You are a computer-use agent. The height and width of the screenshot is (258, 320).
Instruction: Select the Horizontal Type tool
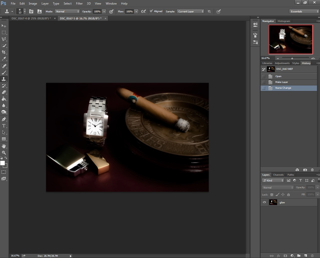pyautogui.click(x=4, y=126)
